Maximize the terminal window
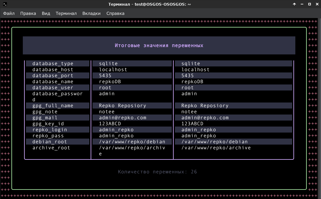This screenshot has height=199, width=321. point(310,4)
